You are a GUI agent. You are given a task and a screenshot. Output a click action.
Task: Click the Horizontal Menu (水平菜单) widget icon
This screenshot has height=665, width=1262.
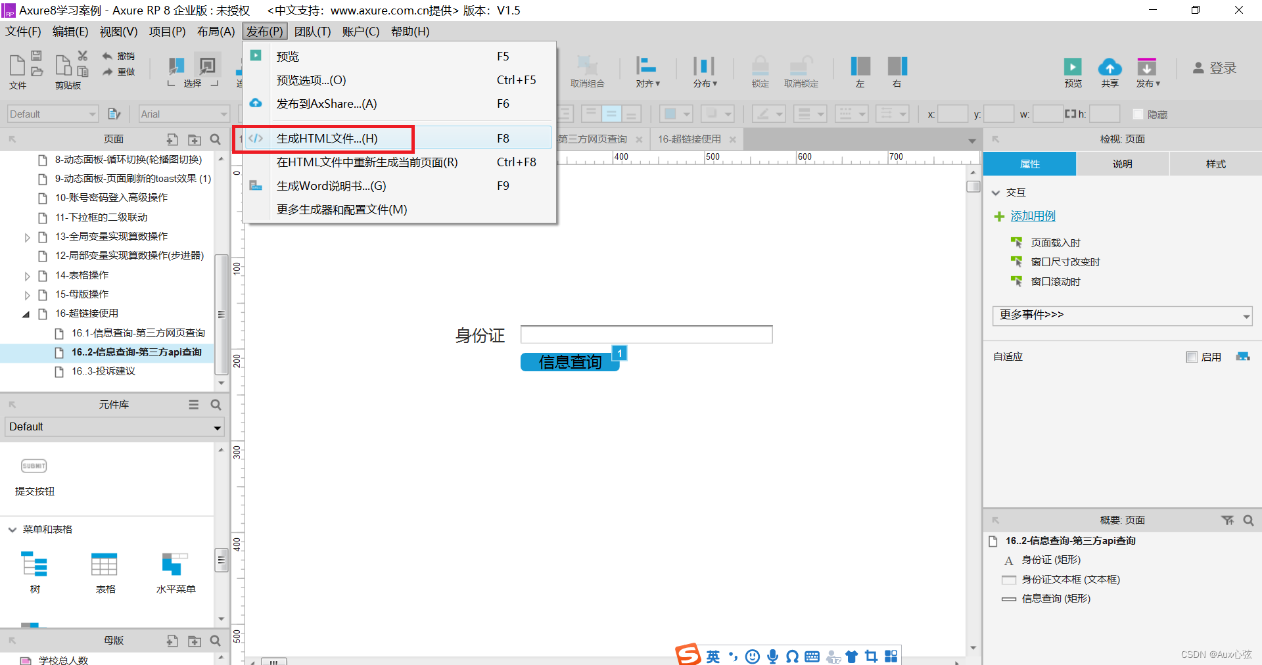(x=175, y=564)
